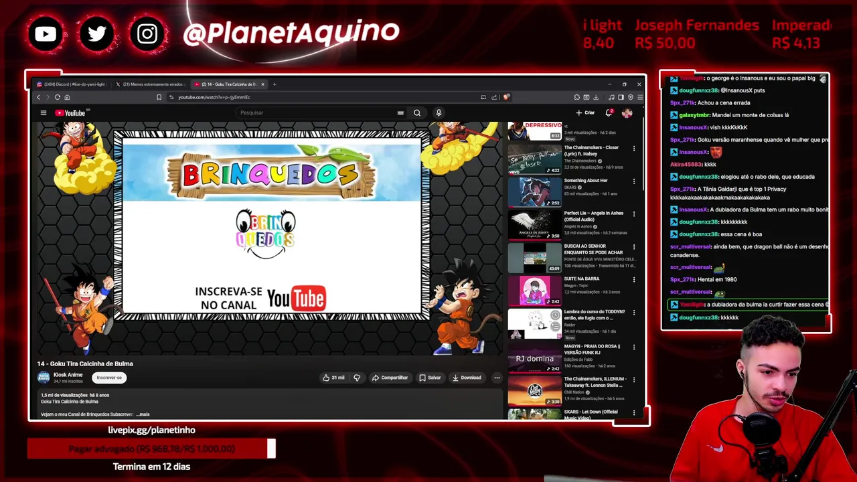Click BUSCAI AO SENHOR ENQUANTO SE PODE ACHAR title

(x=593, y=249)
